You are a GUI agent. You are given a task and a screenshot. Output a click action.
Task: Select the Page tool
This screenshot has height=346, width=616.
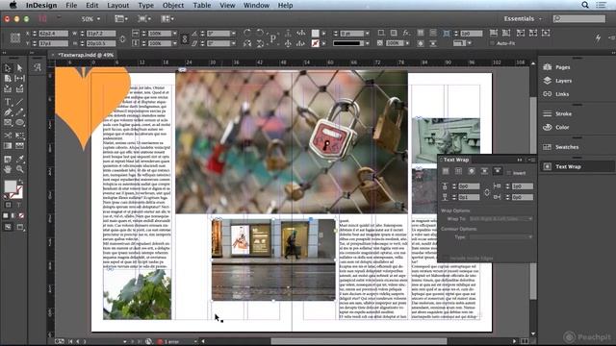8,79
